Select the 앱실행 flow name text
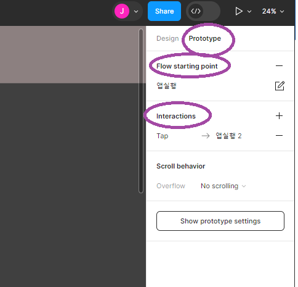This screenshot has height=287, width=298. click(166, 86)
